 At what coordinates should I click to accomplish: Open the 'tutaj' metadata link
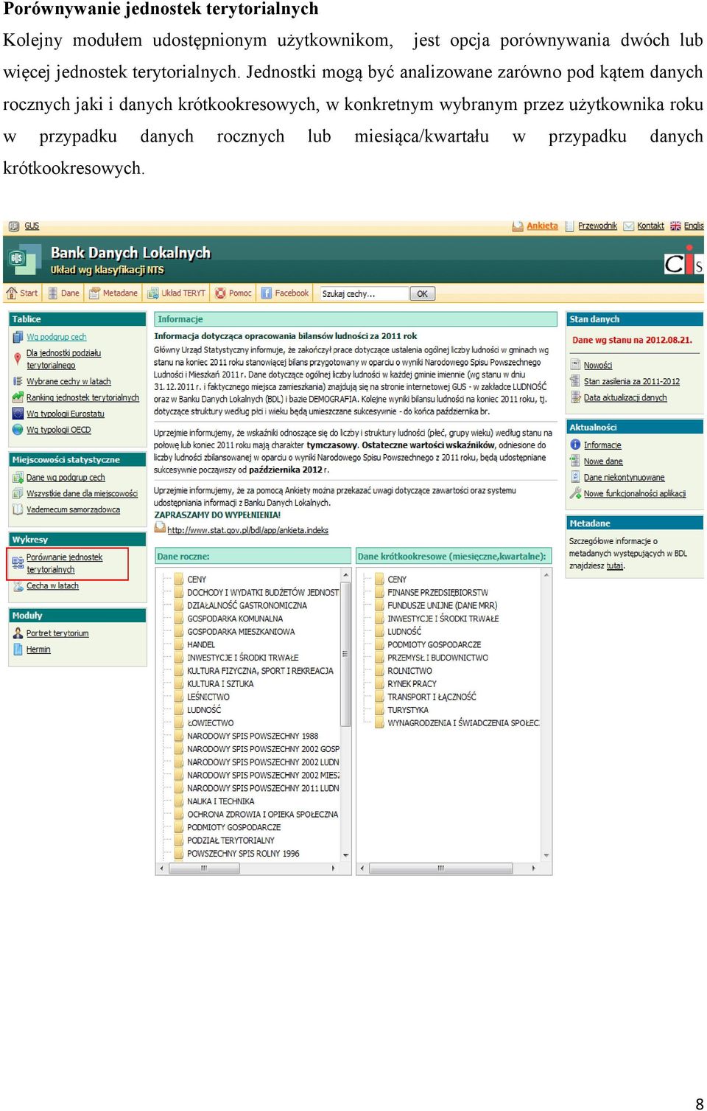click(615, 566)
